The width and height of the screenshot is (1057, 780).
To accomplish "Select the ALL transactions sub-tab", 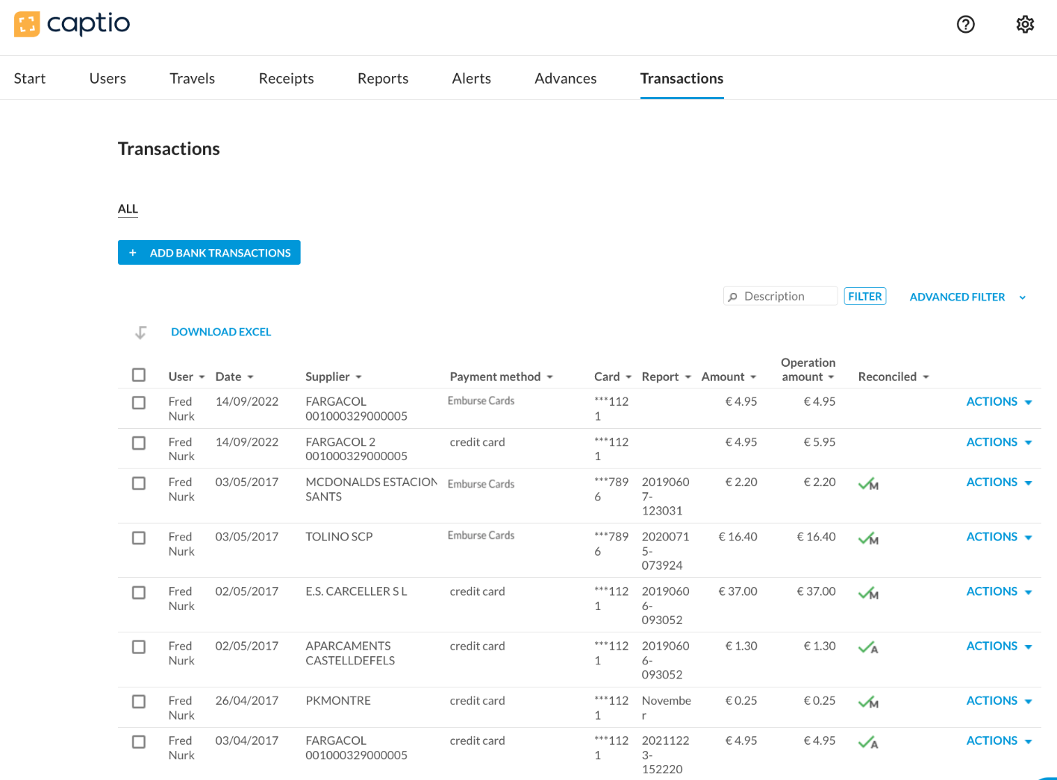I will click(128, 209).
